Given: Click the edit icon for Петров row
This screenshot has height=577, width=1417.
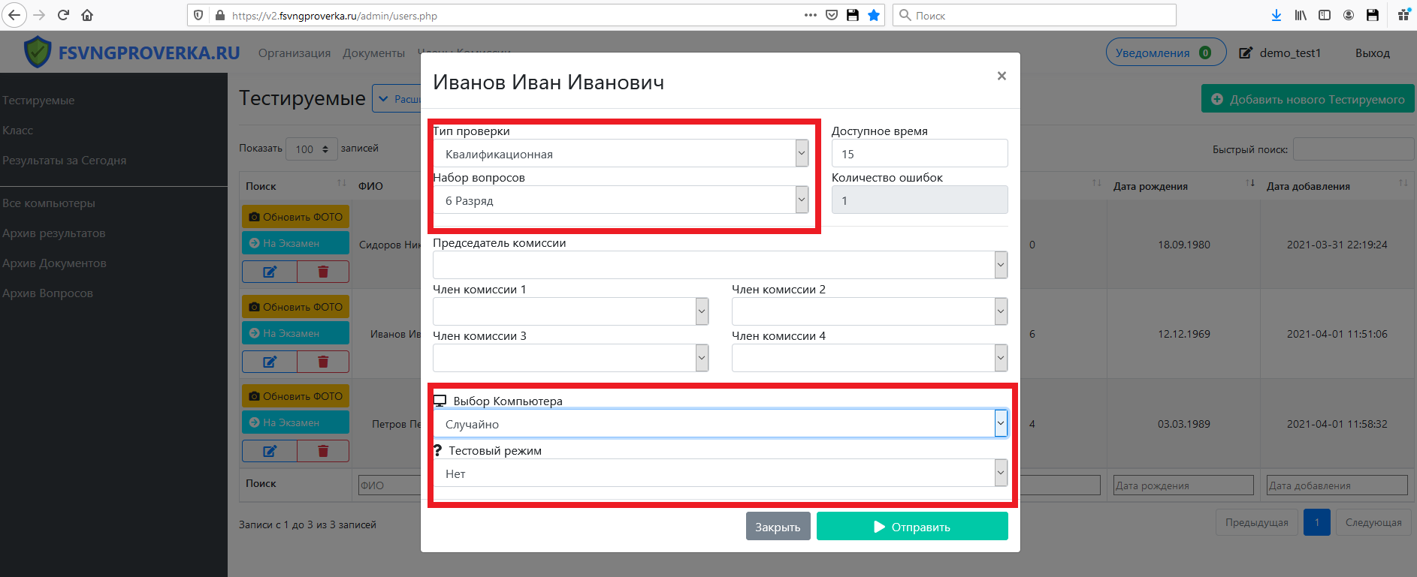Looking at the screenshot, I should [x=270, y=451].
